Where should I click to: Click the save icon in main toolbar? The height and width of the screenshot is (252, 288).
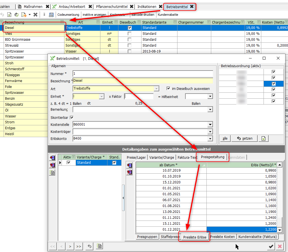(51, 15)
